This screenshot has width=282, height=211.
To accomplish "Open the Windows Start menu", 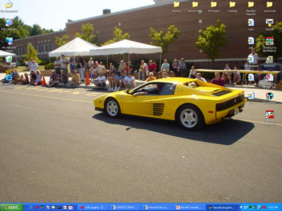I will 12,207.
